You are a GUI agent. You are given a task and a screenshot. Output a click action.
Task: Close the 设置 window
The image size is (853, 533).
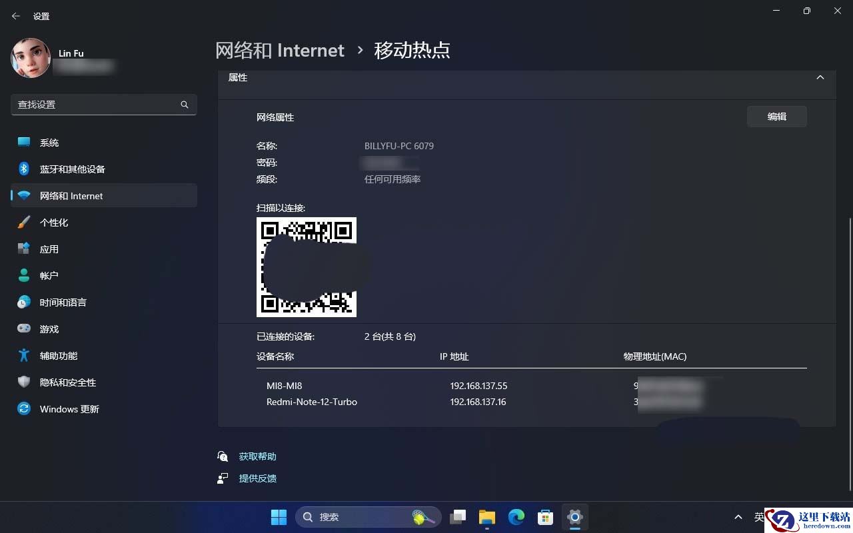pos(838,11)
